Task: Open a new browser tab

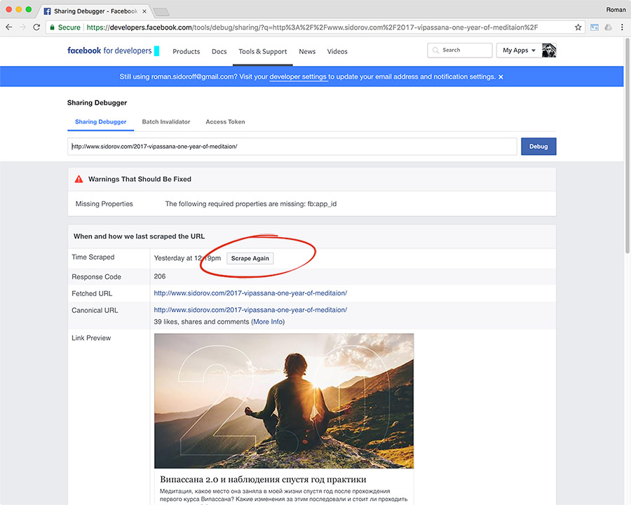Action: [x=161, y=12]
